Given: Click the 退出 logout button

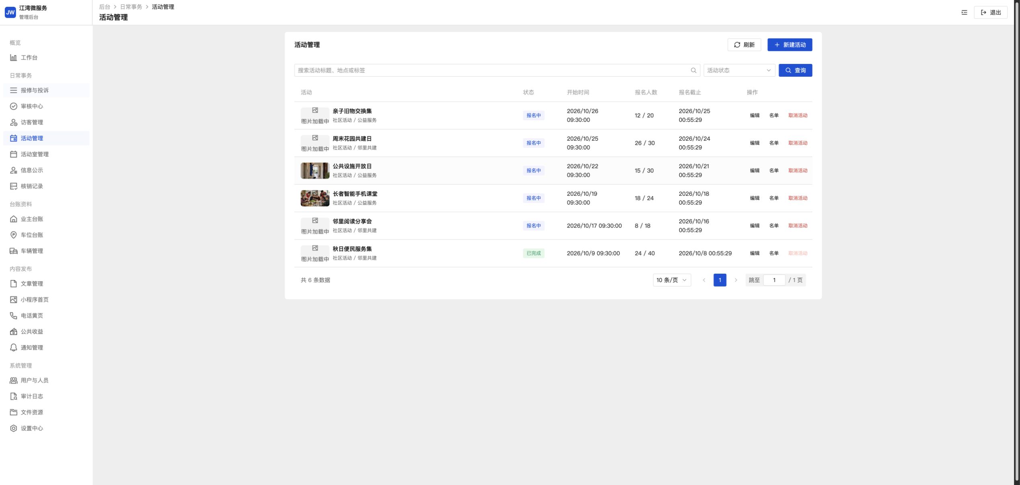Looking at the screenshot, I should (x=991, y=12).
